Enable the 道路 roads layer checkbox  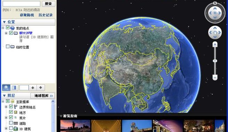click(11, 123)
